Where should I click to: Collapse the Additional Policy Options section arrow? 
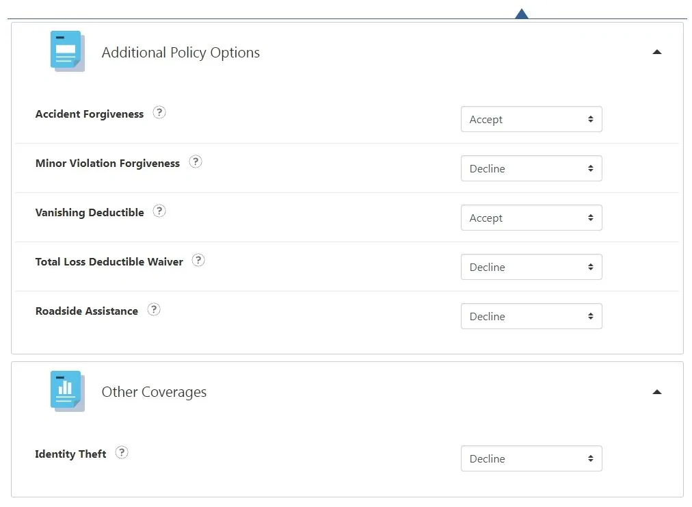[x=656, y=52]
